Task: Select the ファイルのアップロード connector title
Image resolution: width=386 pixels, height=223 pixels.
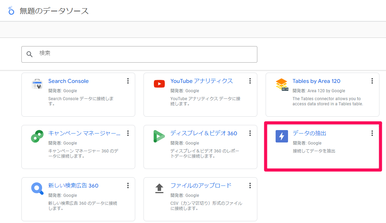Action: [201, 186]
